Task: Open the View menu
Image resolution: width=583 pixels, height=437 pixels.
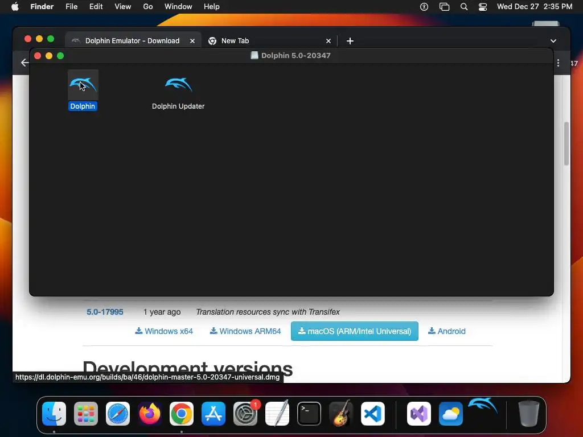Action: click(123, 7)
